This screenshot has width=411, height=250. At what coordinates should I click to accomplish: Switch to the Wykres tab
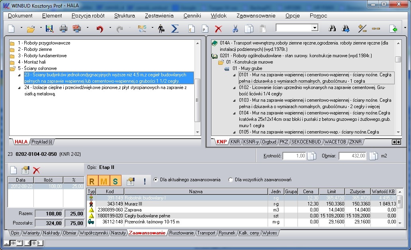[270, 233]
